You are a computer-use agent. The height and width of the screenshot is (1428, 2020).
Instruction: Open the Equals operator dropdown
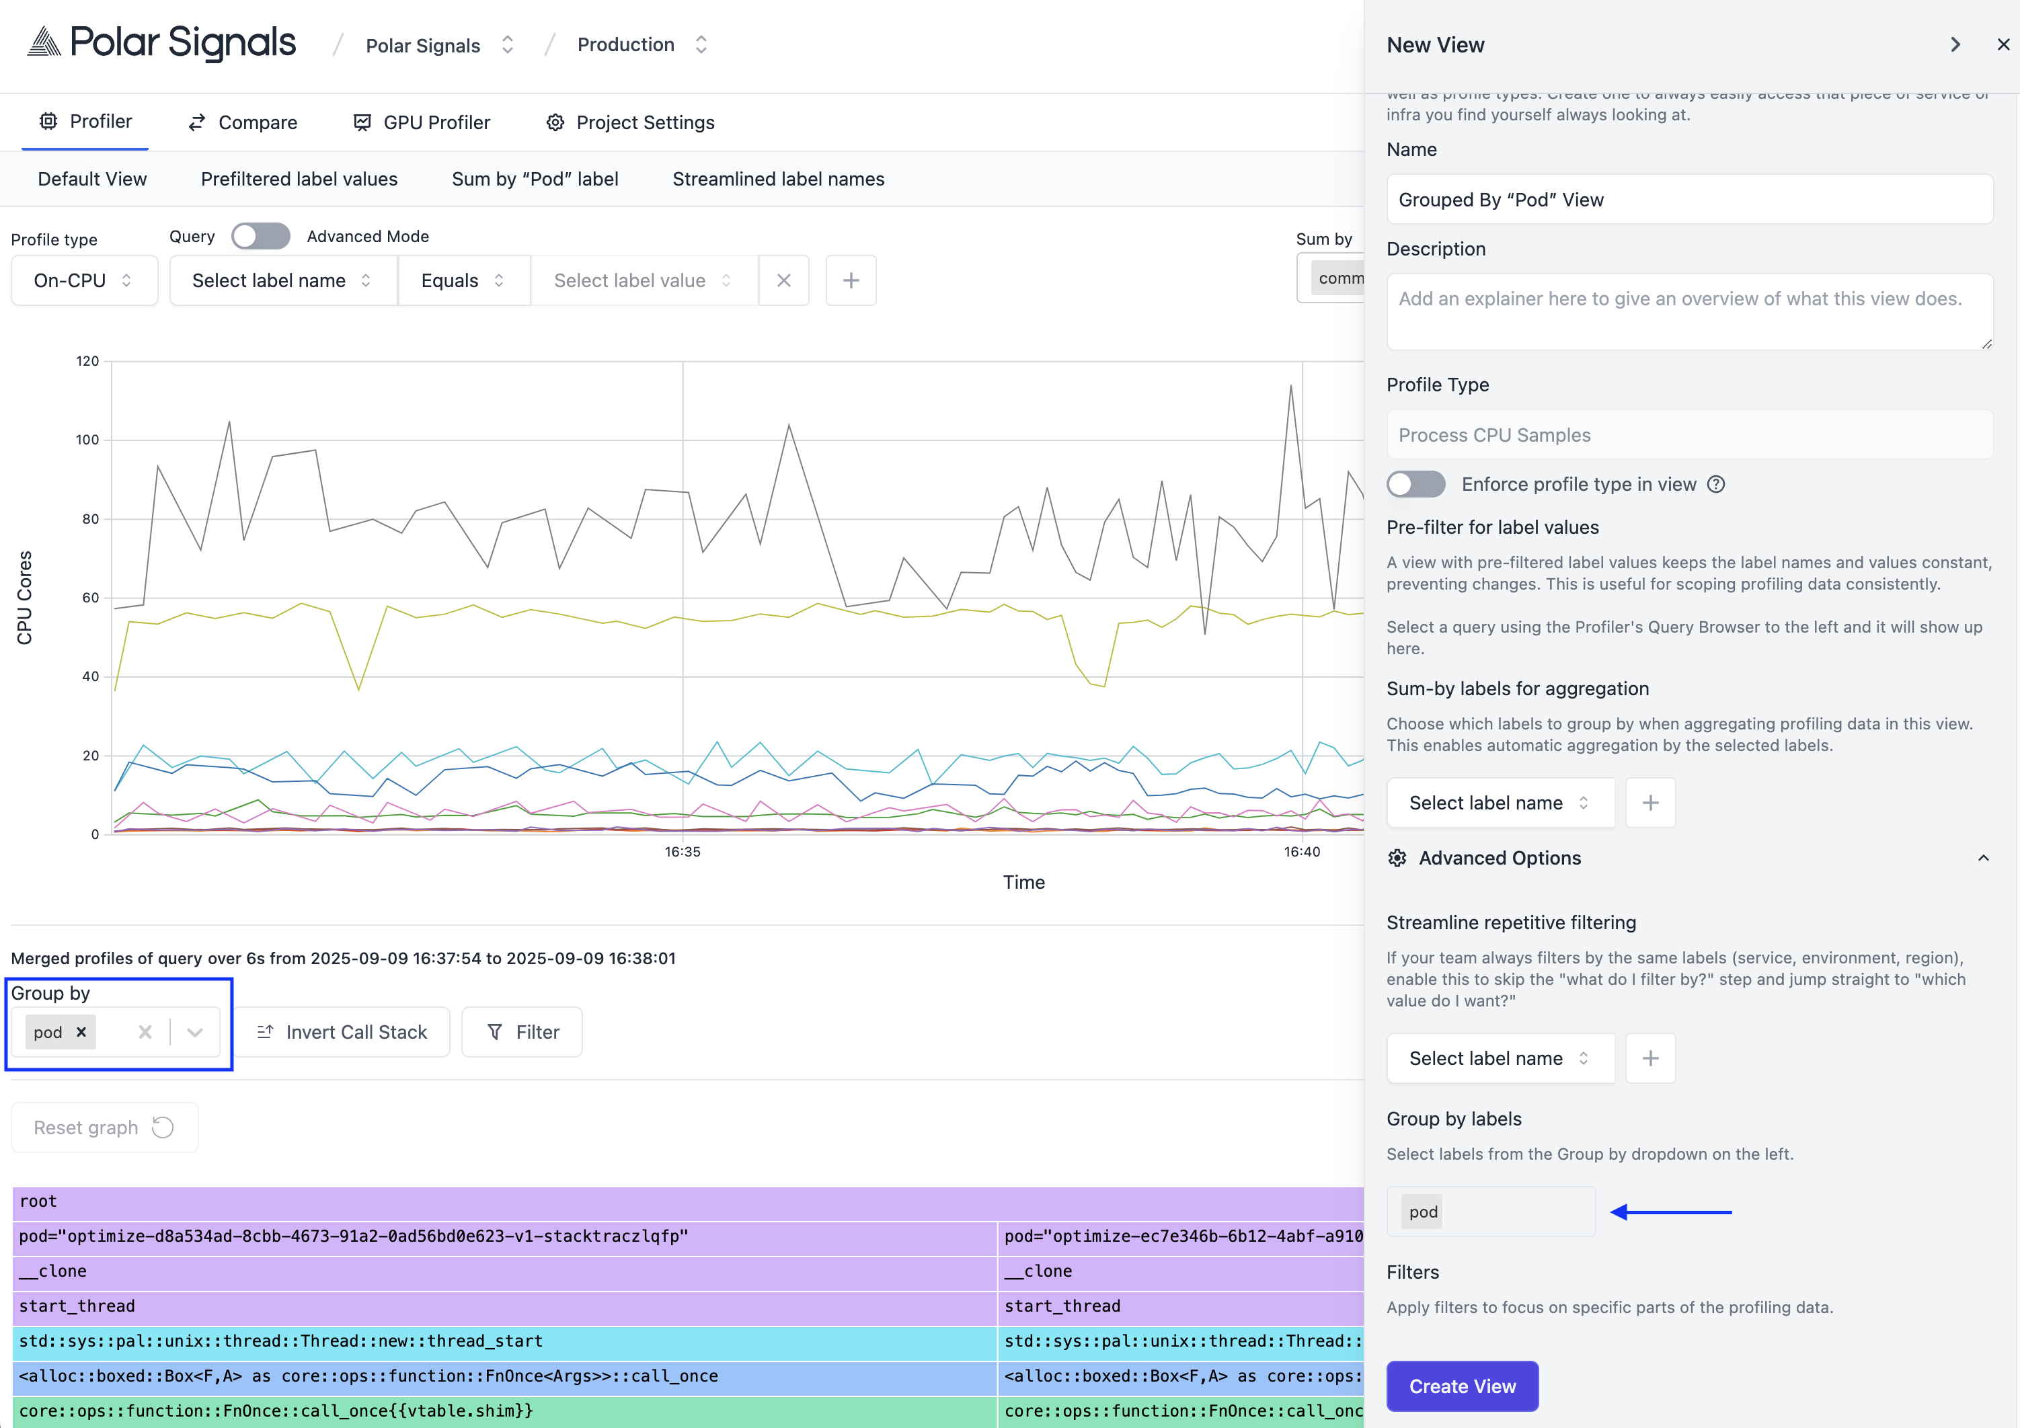point(463,280)
